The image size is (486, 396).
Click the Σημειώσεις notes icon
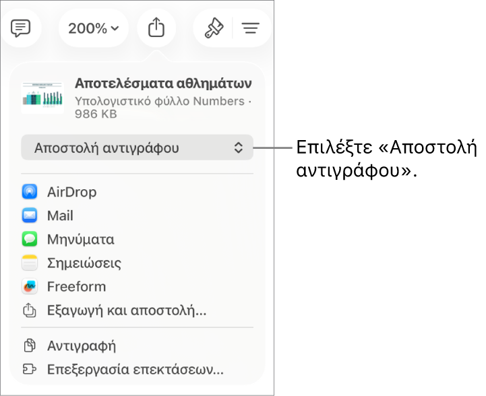tap(30, 263)
